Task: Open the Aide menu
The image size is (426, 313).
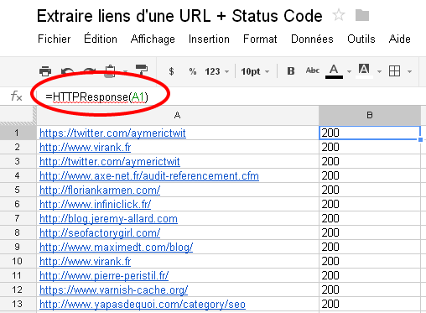Action: coord(400,39)
